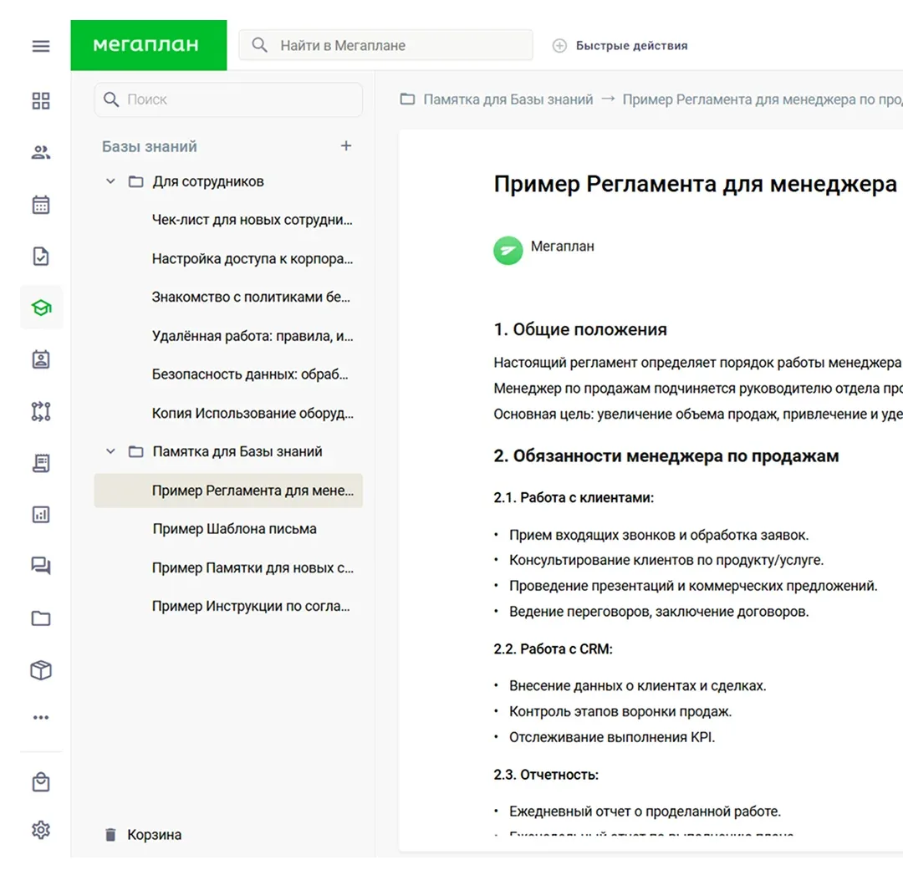Image resolution: width=903 pixels, height=880 pixels.
Task: Open the invoices receipt icon in sidebar
Action: click(41, 463)
